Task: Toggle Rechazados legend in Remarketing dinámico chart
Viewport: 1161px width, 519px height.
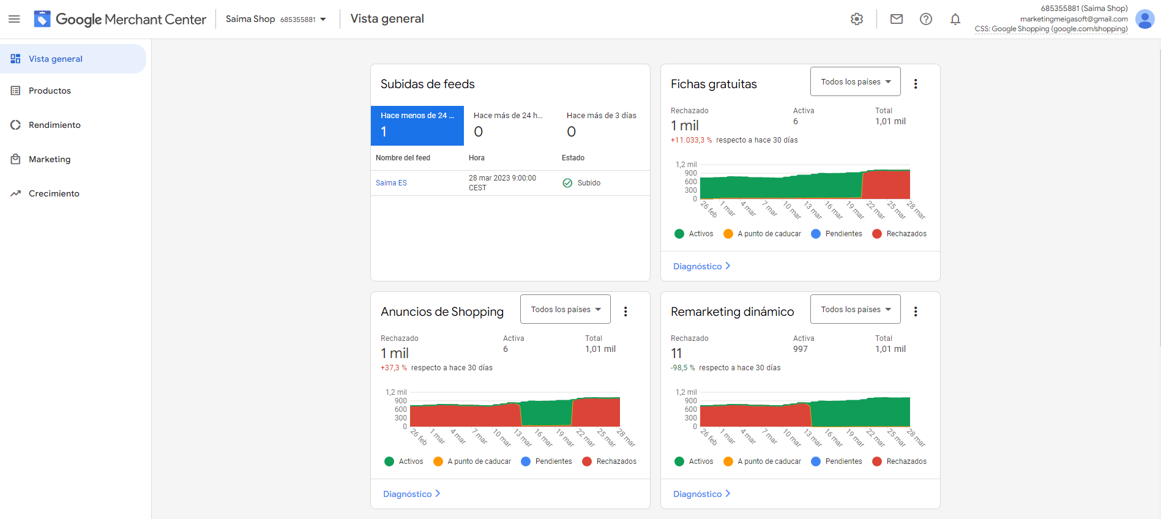Action: (x=899, y=461)
